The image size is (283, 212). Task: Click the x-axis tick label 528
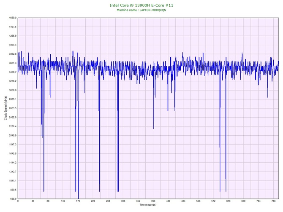click(198, 201)
